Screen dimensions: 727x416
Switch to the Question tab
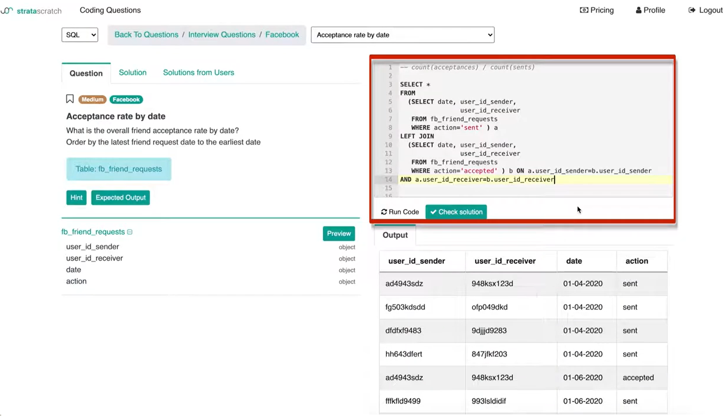(86, 73)
